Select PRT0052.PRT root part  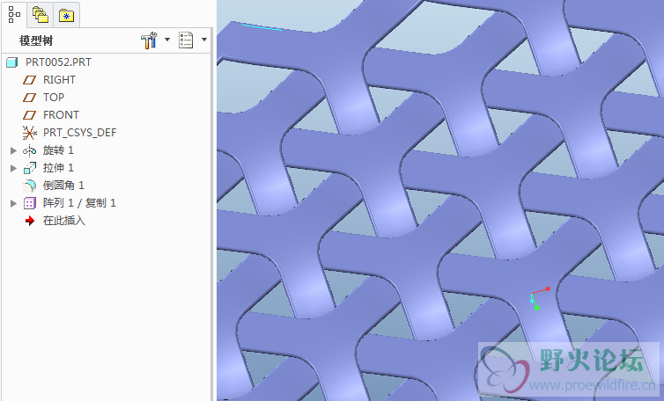(x=58, y=62)
